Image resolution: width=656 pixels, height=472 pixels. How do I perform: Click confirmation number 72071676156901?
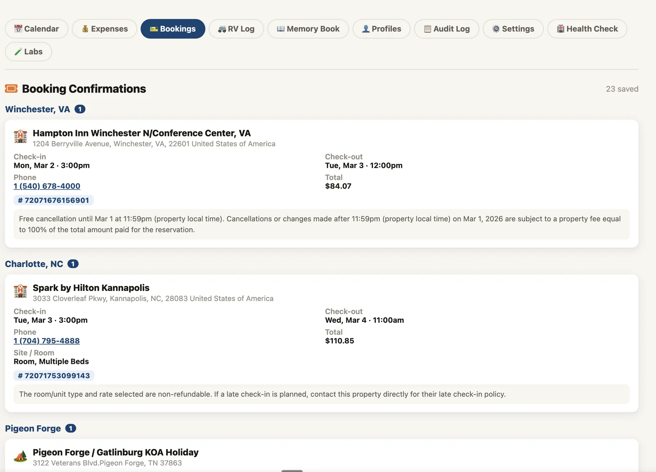(x=54, y=200)
